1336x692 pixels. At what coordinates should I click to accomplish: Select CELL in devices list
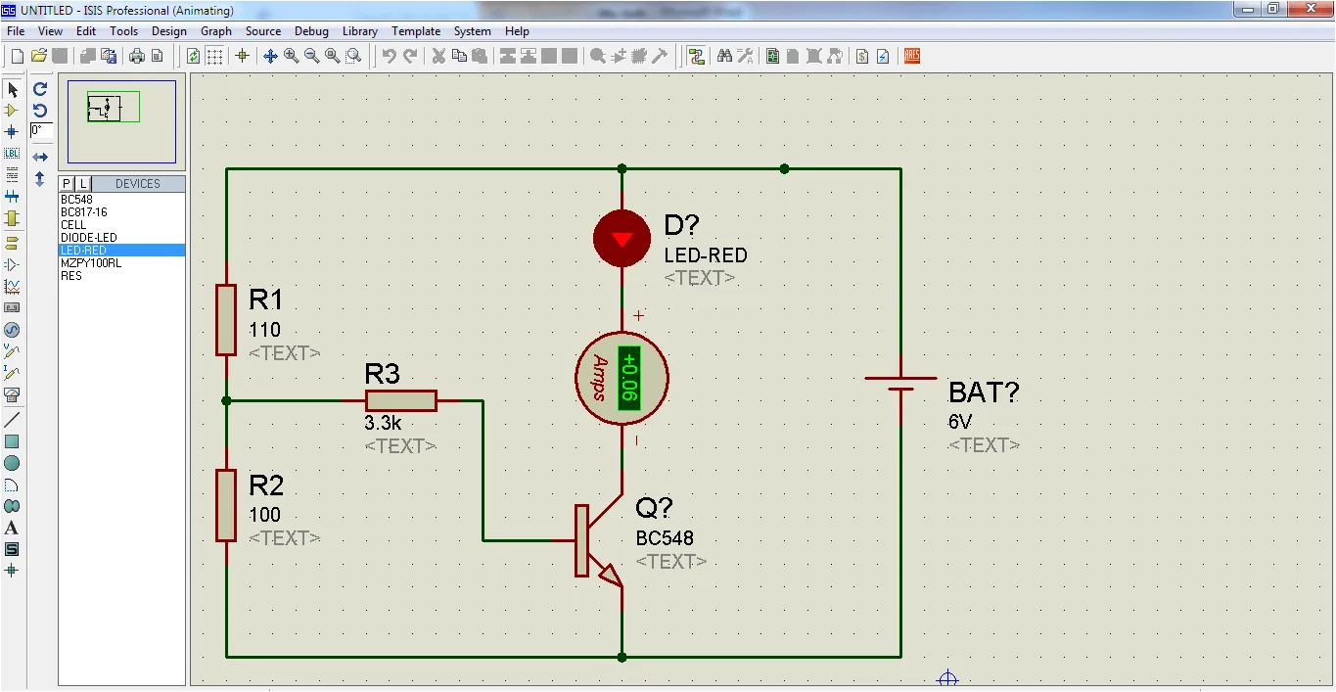122,225
